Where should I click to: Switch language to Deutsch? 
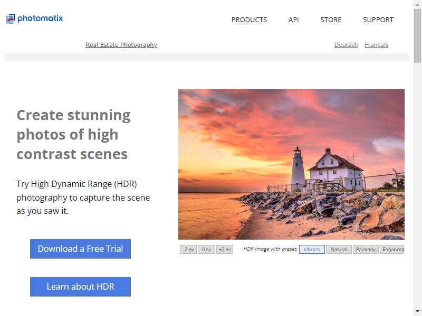pos(346,45)
